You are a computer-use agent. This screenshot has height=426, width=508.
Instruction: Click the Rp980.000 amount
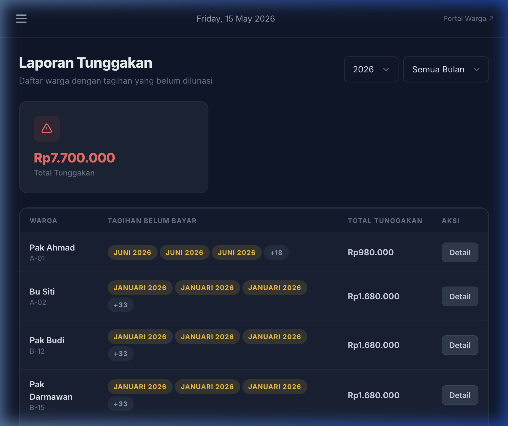(371, 252)
